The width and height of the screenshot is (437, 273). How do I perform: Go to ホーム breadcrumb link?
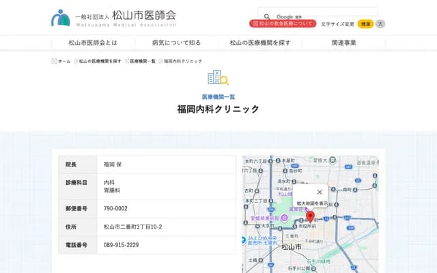(64, 61)
